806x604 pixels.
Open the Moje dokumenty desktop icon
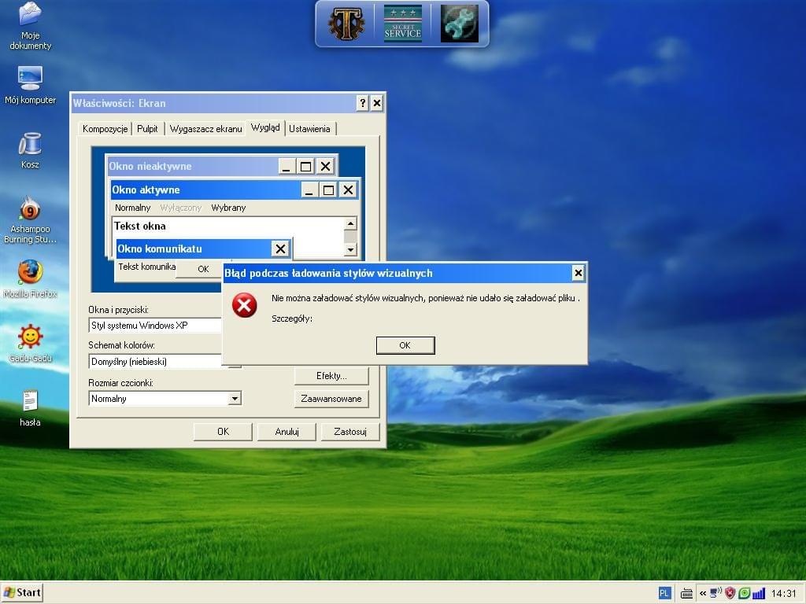[x=31, y=26]
